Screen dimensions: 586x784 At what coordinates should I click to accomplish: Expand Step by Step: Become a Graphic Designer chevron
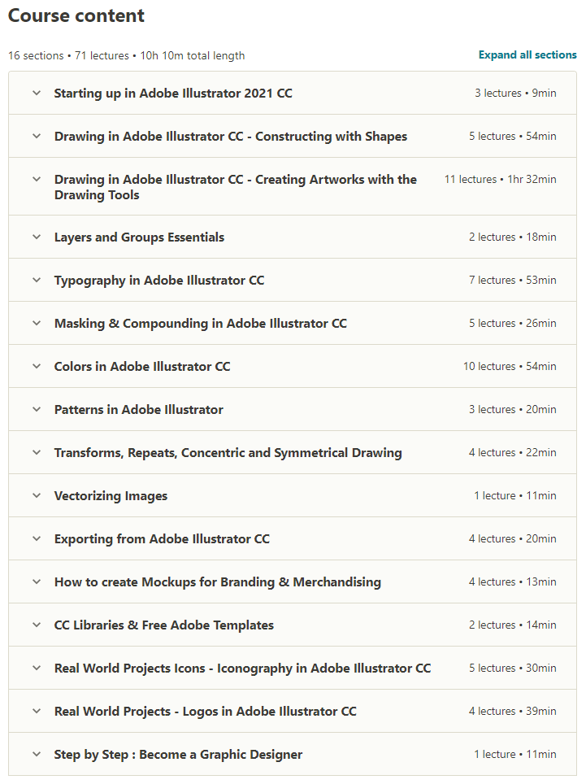click(x=37, y=754)
